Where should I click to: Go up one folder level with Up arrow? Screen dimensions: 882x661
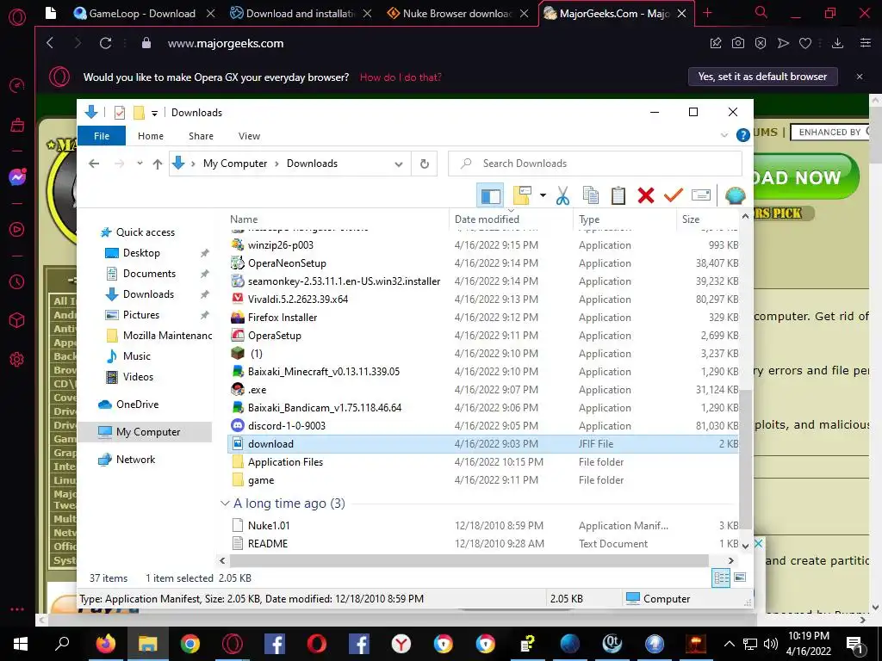click(x=158, y=164)
